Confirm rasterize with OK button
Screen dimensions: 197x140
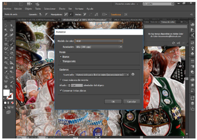pos(113,101)
